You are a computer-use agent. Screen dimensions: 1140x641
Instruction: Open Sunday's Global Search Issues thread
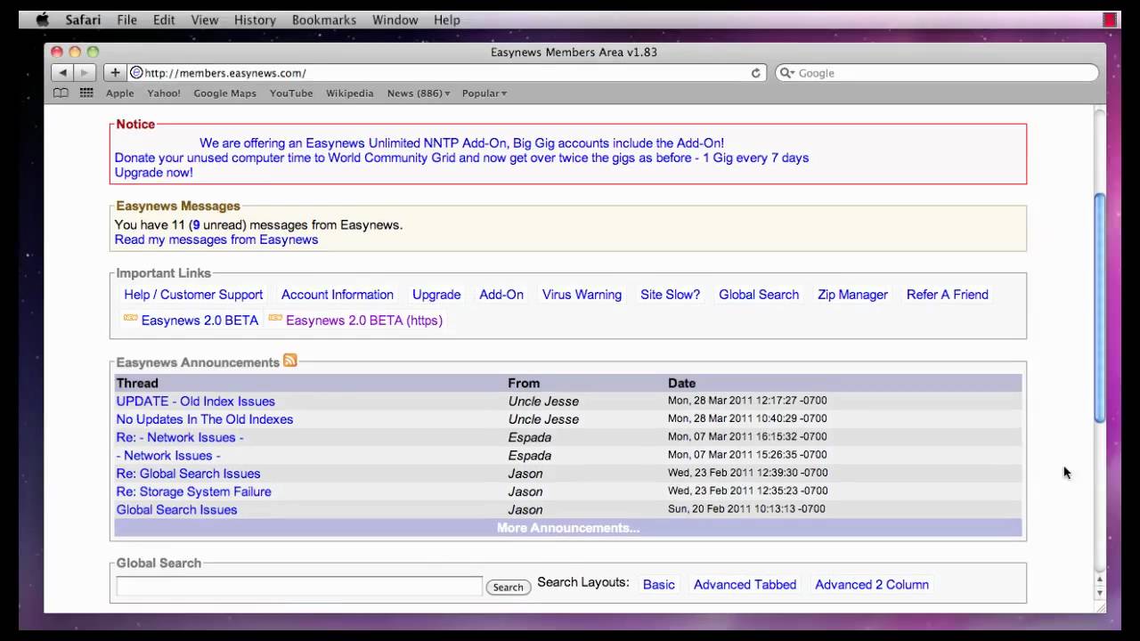(177, 510)
